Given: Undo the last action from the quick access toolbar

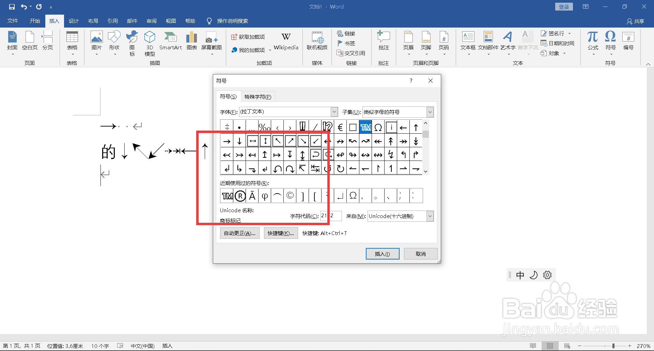Looking at the screenshot, I should coord(24,7).
